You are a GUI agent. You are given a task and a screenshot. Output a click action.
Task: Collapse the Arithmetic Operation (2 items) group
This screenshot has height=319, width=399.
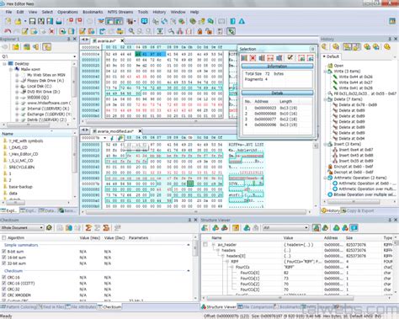(326, 178)
